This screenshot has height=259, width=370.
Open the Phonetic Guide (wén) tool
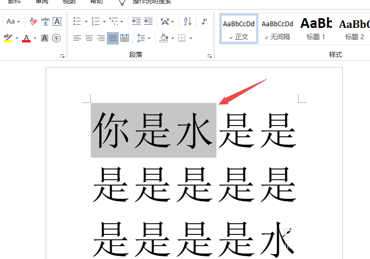tap(45, 21)
